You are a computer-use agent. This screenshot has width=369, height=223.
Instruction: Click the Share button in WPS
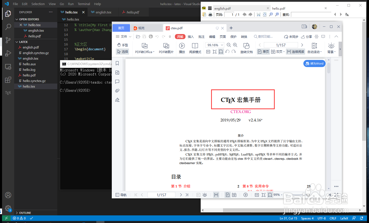point(306,37)
